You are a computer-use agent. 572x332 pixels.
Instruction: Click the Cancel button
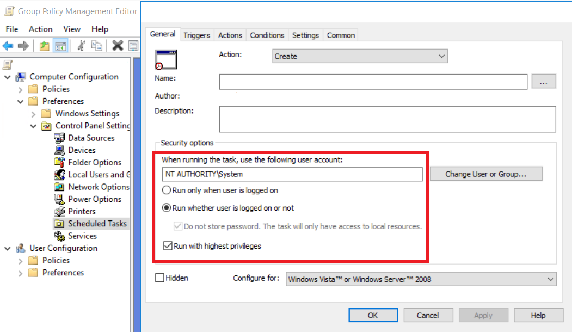point(428,315)
